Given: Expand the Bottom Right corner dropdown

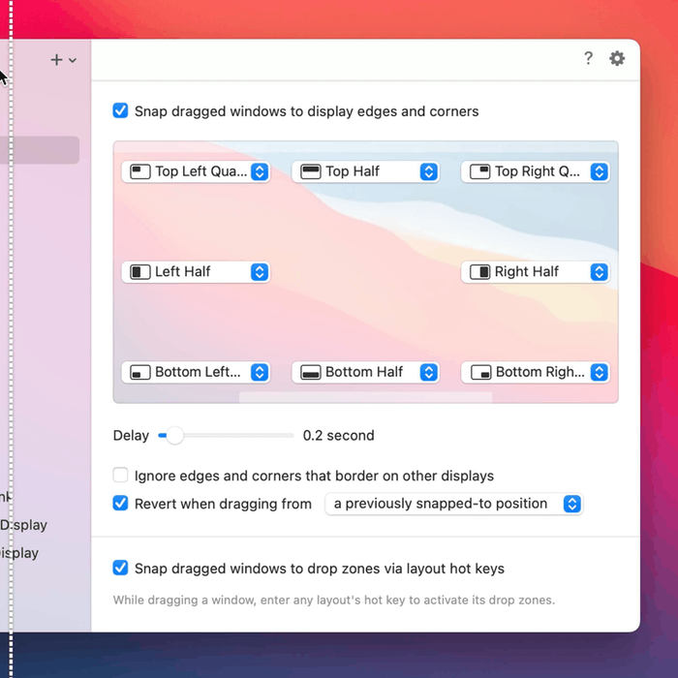Looking at the screenshot, I should 599,373.
